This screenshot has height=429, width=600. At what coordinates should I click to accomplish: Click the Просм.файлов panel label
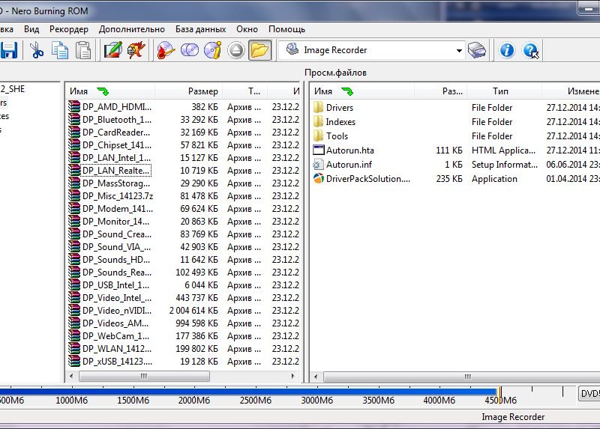click(x=335, y=73)
